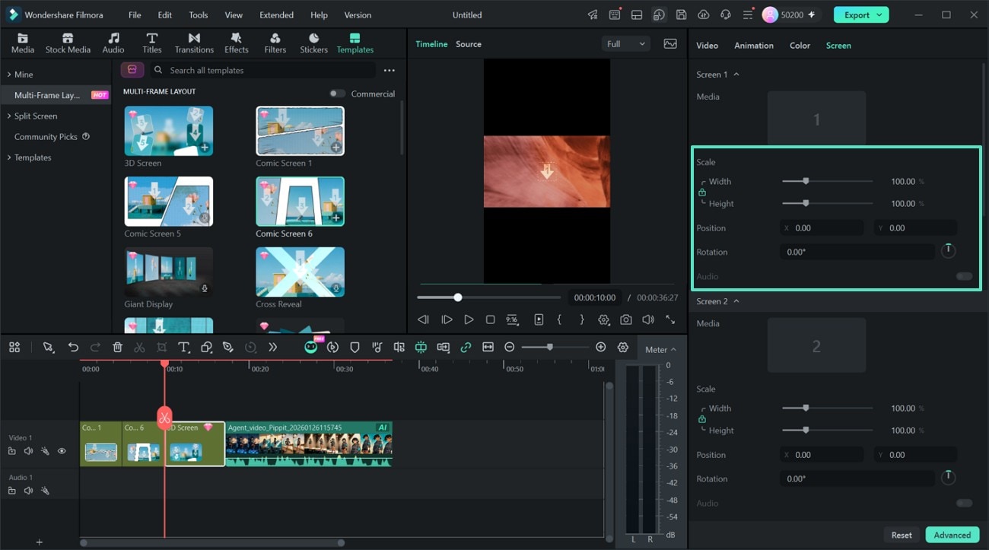Mute the Audio 1 track

(x=28, y=491)
